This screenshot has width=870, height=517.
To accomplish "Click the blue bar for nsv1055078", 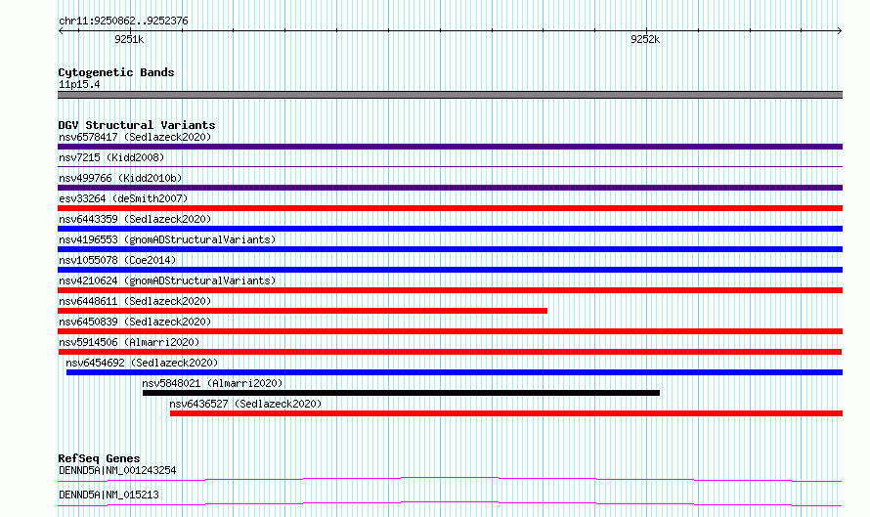I will [450, 270].
